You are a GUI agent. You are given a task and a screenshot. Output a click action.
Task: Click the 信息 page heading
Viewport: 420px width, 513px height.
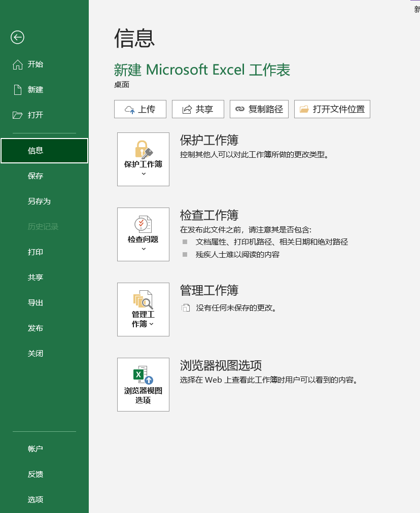tap(134, 39)
